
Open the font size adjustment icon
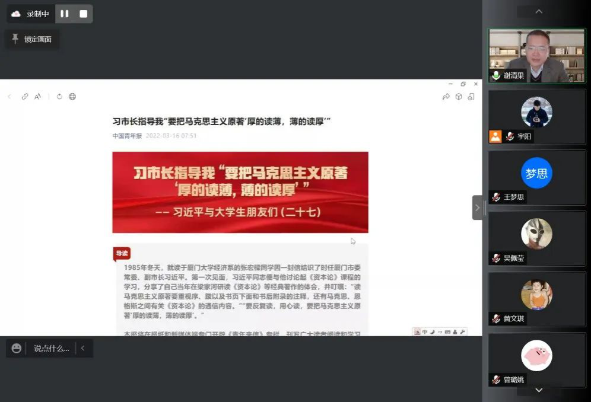(38, 97)
